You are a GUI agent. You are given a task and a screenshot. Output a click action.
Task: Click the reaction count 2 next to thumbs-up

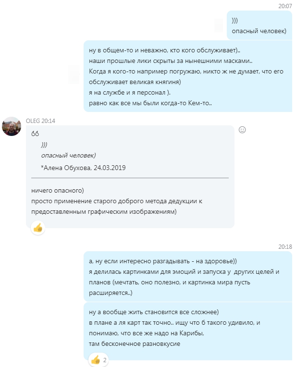[x=105, y=360]
